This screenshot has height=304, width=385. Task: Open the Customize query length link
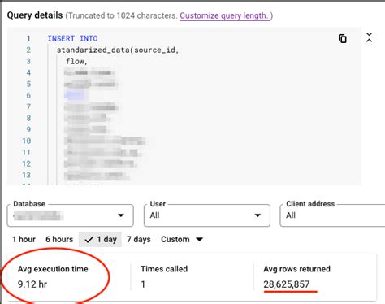tap(225, 15)
